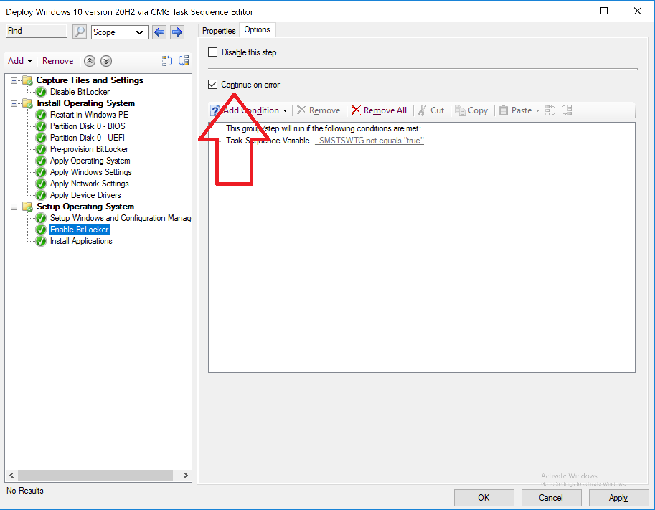This screenshot has height=510, width=655.
Task: Click the Remove condition button
Action: click(x=319, y=110)
